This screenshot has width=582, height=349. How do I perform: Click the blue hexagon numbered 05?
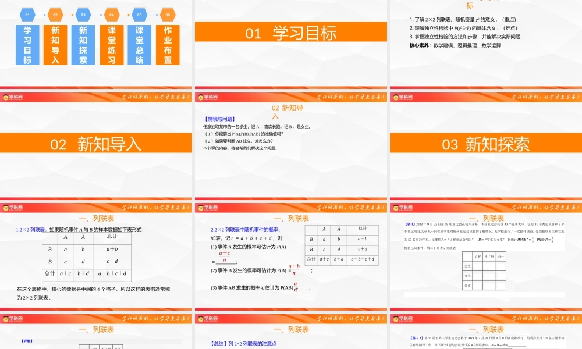tap(139, 15)
